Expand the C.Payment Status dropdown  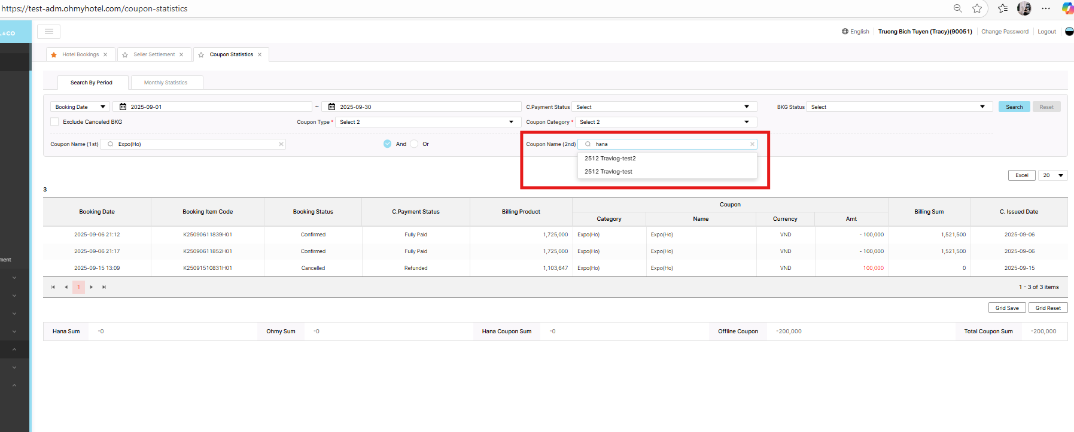coord(664,107)
